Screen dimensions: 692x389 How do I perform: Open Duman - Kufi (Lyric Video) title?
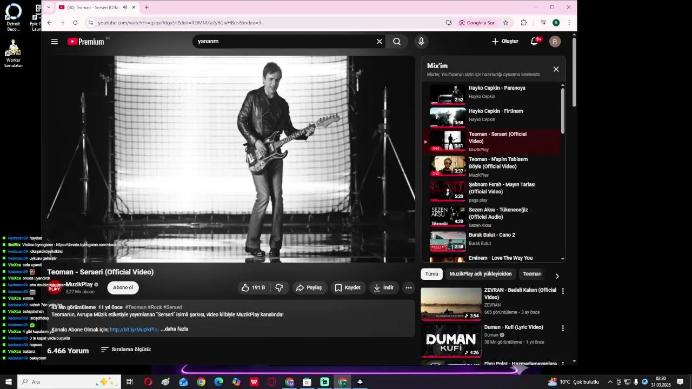click(x=514, y=327)
